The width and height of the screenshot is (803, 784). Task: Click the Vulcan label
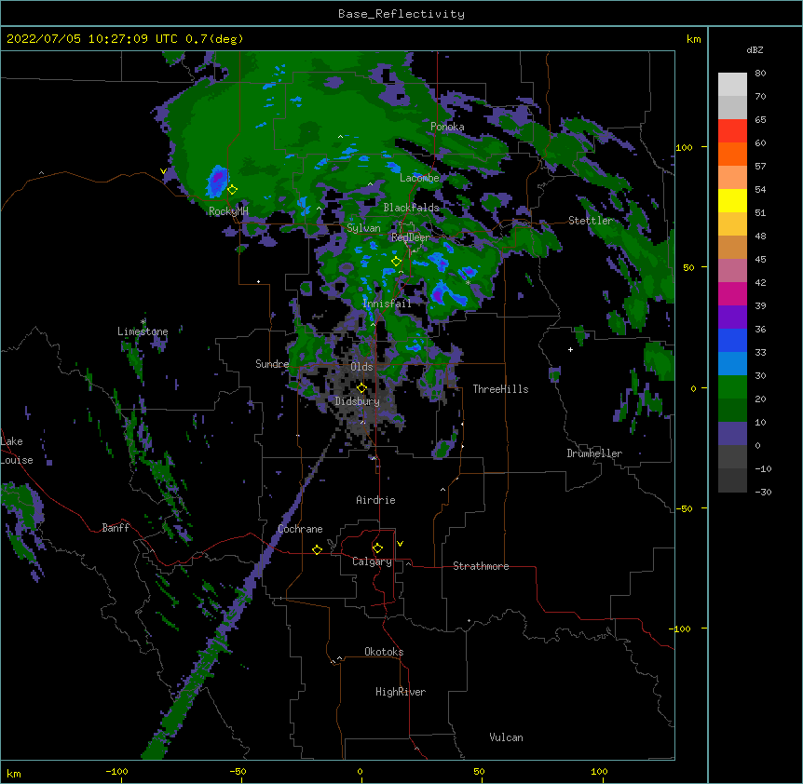pyautogui.click(x=506, y=737)
